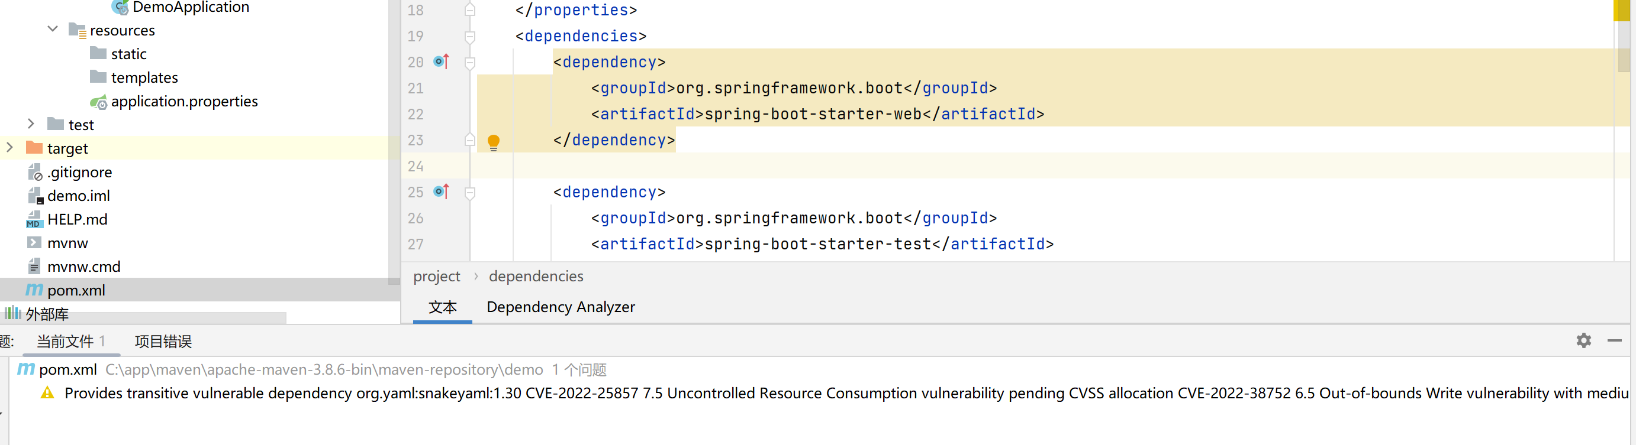Viewport: 1636px width, 445px height.
Task: Open the Problems panel settings gear
Action: click(1583, 341)
